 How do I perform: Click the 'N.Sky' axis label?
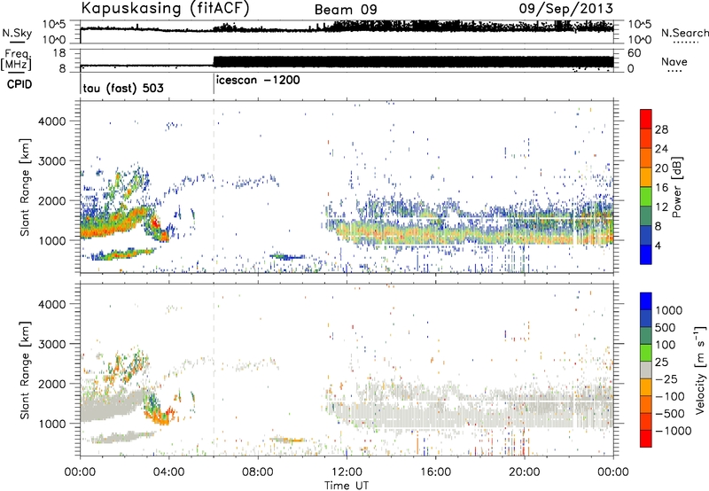[17, 33]
